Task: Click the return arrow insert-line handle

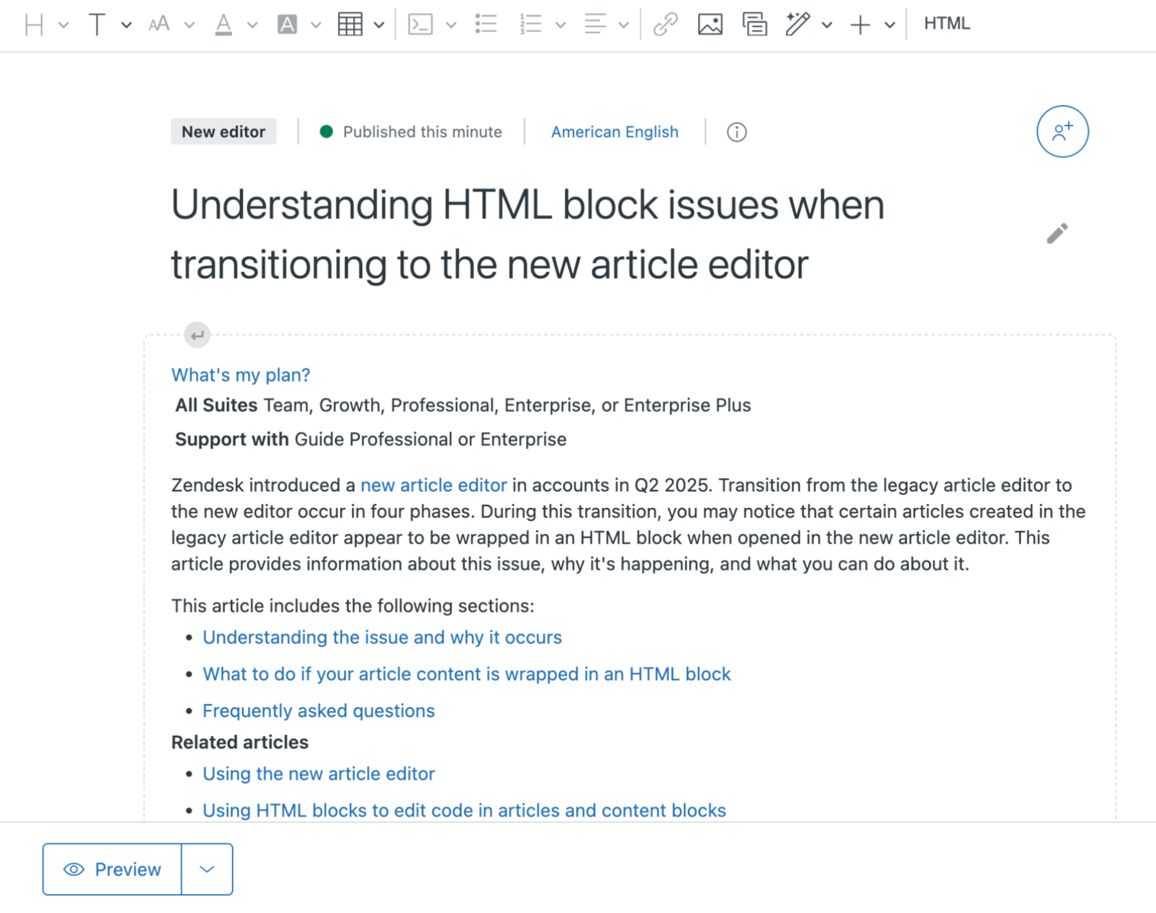Action: [x=197, y=335]
